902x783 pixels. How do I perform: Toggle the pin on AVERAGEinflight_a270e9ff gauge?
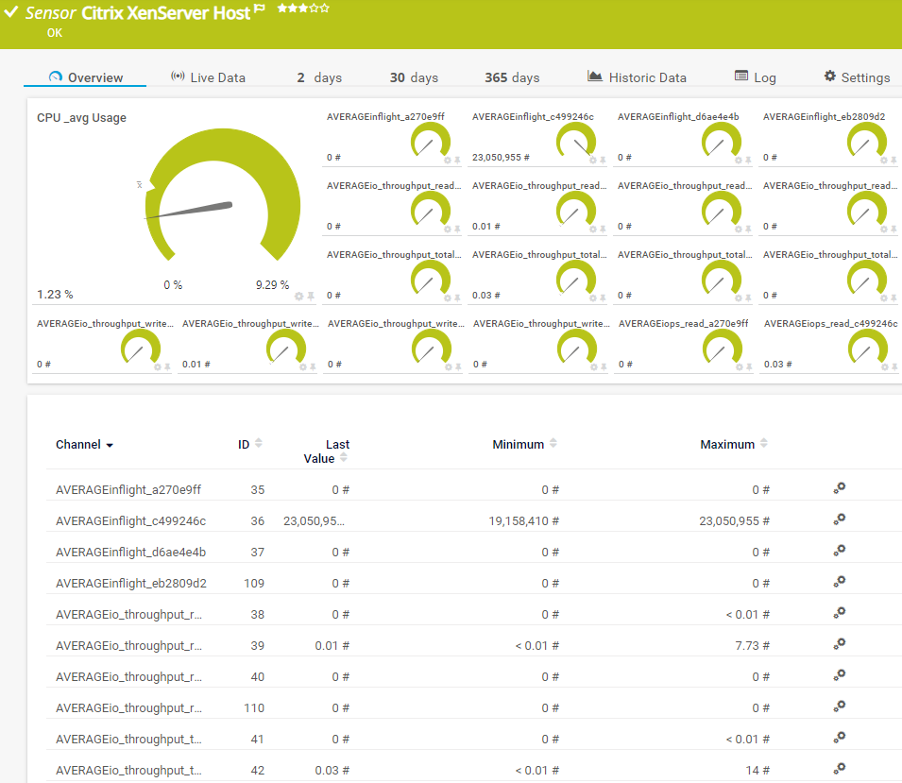(x=457, y=161)
